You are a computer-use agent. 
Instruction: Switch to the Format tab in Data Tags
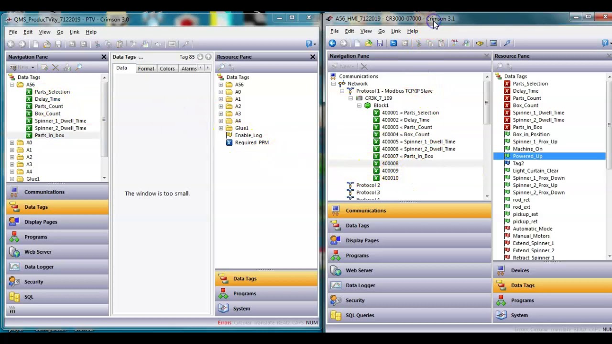pyautogui.click(x=146, y=69)
